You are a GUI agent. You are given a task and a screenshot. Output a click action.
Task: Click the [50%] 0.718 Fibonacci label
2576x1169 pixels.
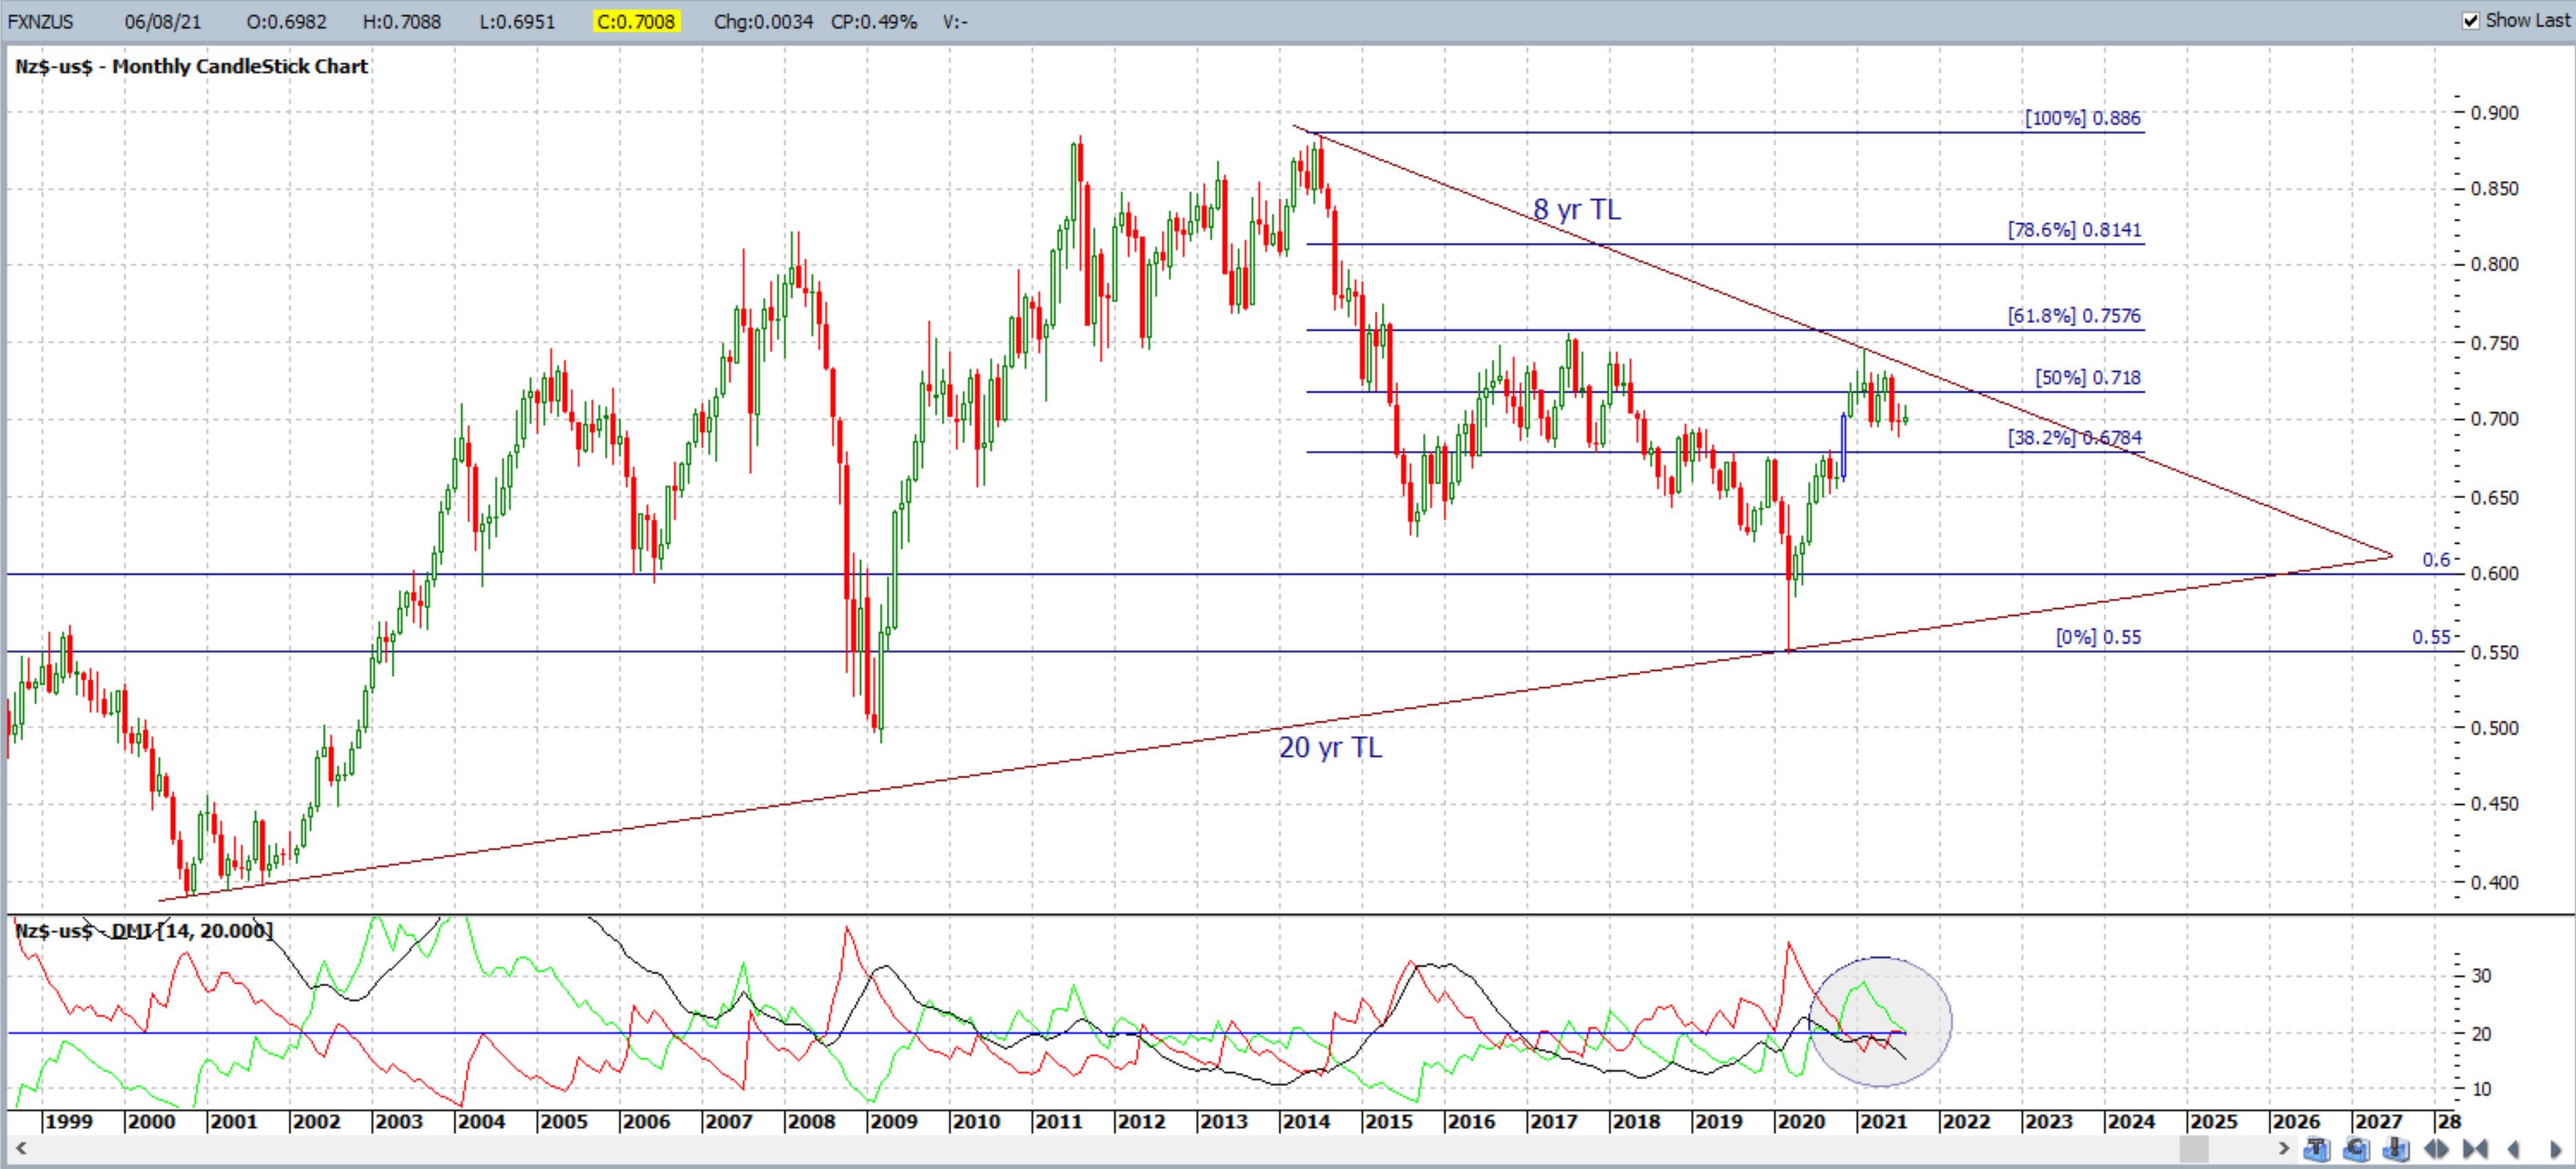point(2088,378)
